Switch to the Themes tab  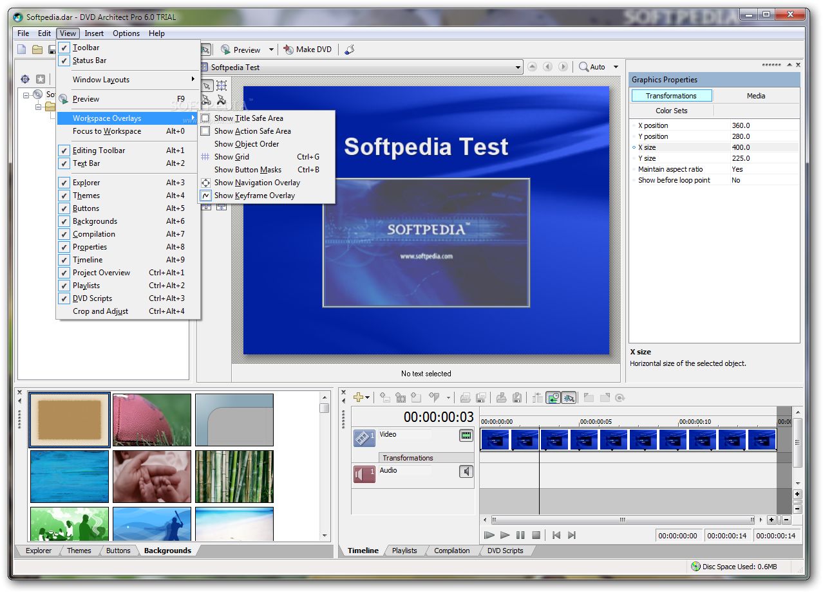(x=79, y=551)
